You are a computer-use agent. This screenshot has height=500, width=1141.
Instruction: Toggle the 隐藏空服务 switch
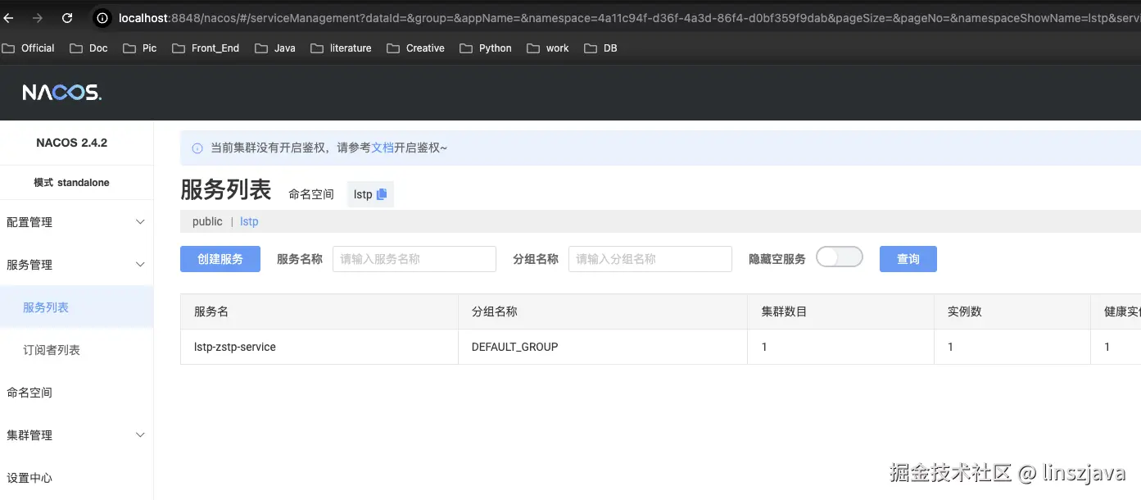[840, 257]
